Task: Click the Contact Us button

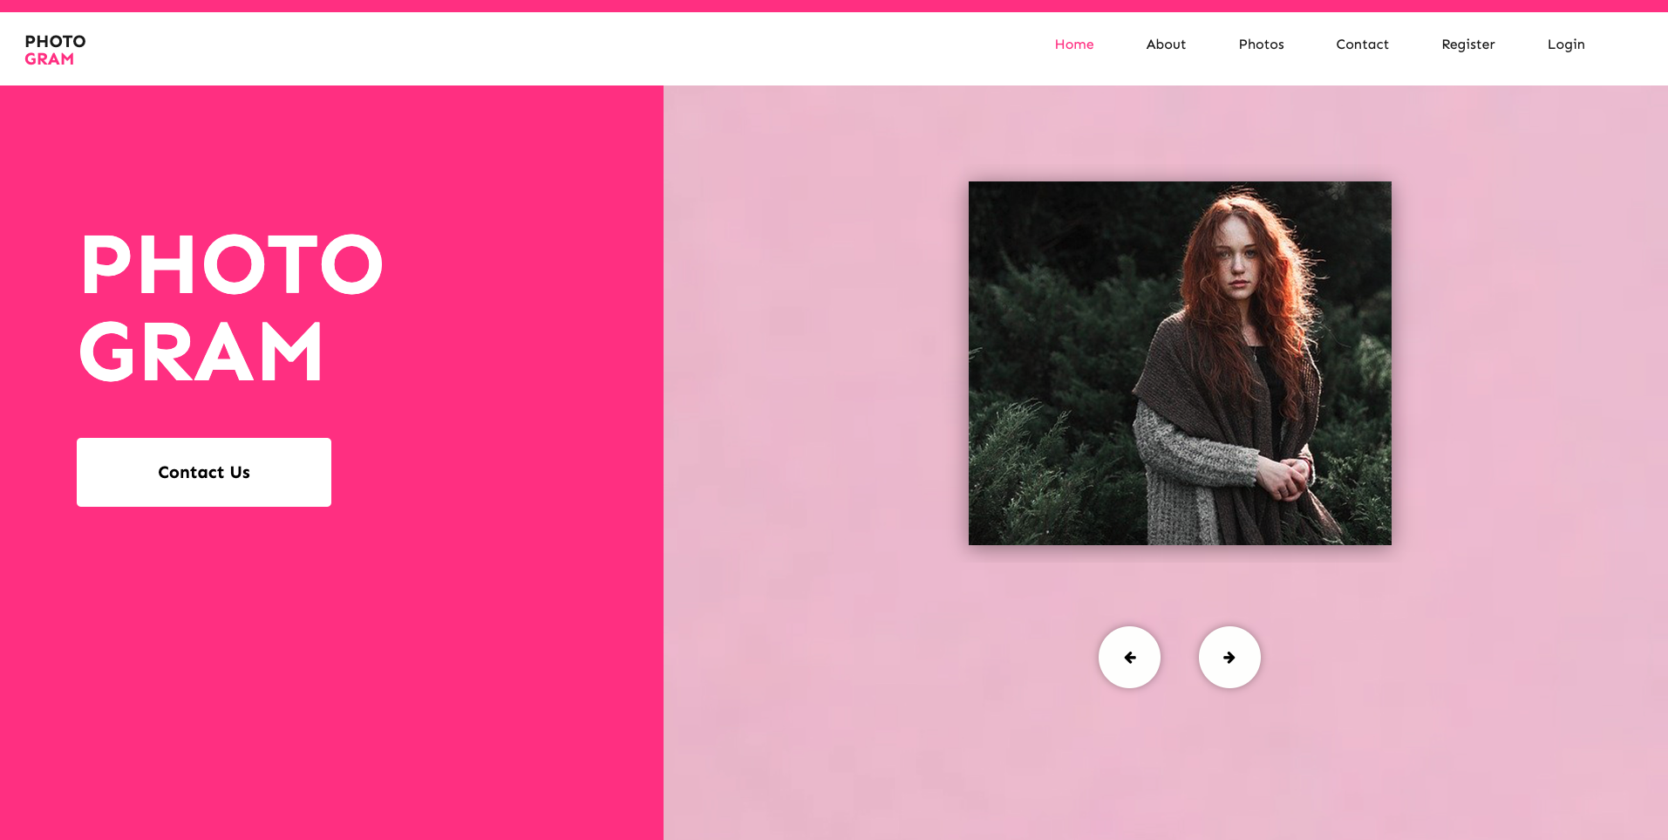Action: (x=203, y=472)
